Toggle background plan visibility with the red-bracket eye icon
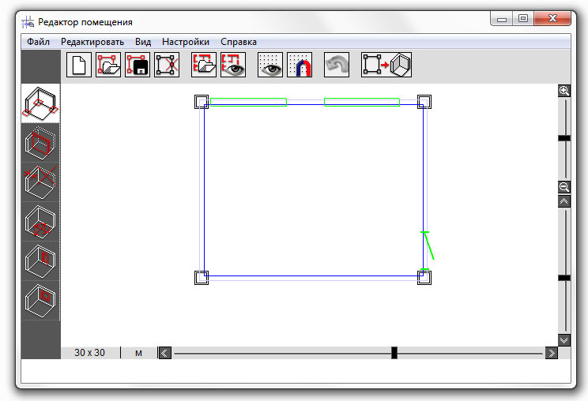Image resolution: width=588 pixels, height=401 pixels. click(233, 65)
